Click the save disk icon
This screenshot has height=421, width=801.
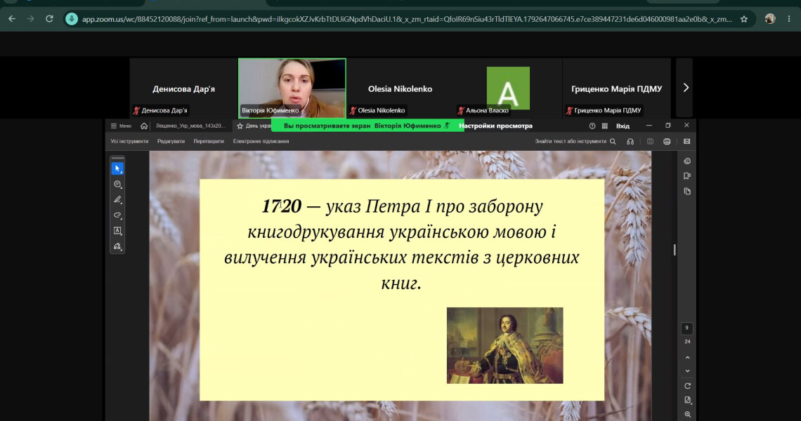click(x=651, y=141)
